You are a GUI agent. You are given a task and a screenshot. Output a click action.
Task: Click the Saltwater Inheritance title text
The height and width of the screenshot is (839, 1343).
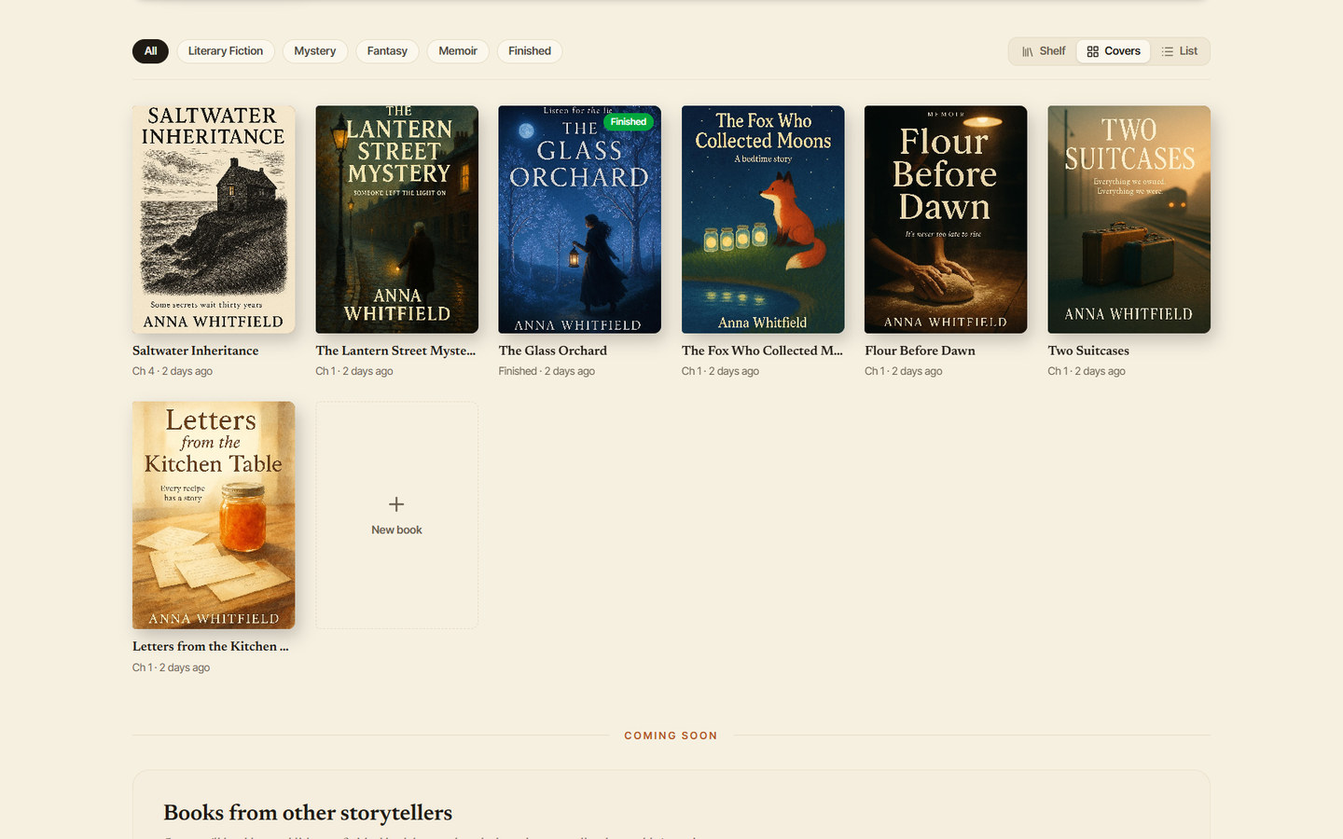[x=195, y=351]
